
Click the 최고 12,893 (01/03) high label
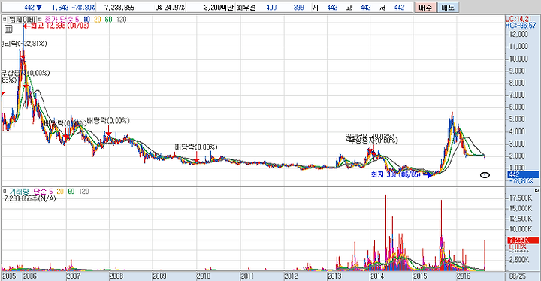click(x=59, y=26)
